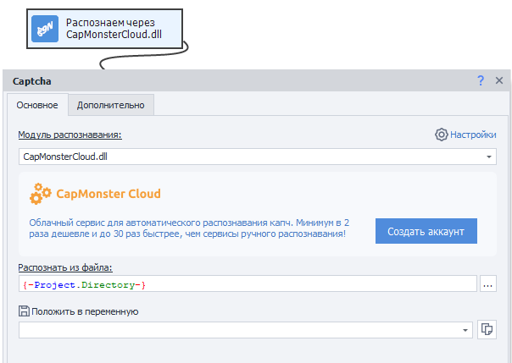Open the Настройки settings link
Image resolution: width=512 pixels, height=363 pixels.
click(473, 135)
